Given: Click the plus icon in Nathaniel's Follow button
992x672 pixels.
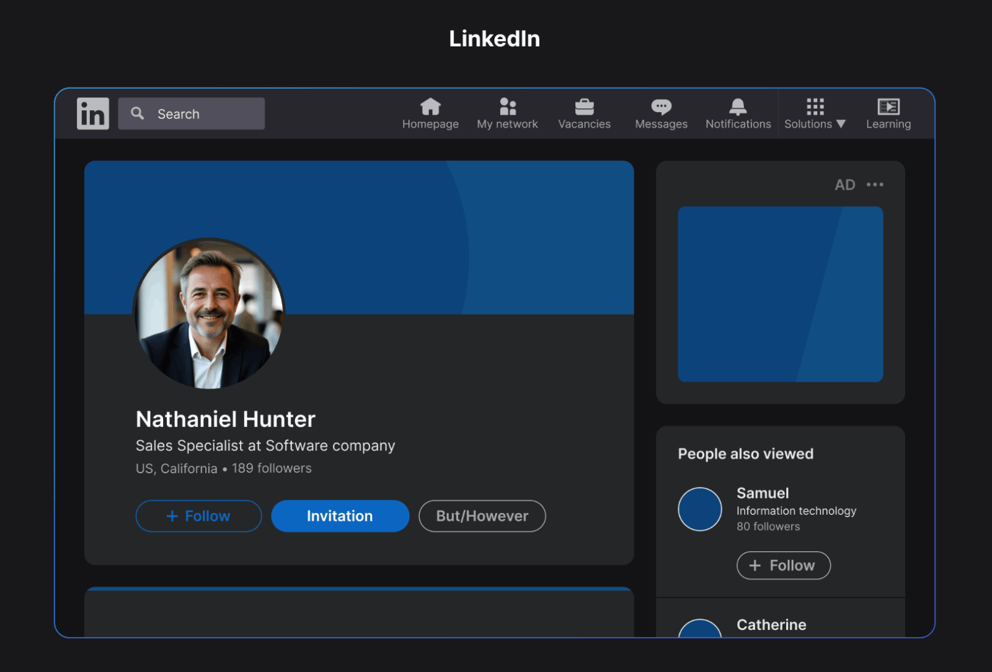Looking at the screenshot, I should coord(172,516).
